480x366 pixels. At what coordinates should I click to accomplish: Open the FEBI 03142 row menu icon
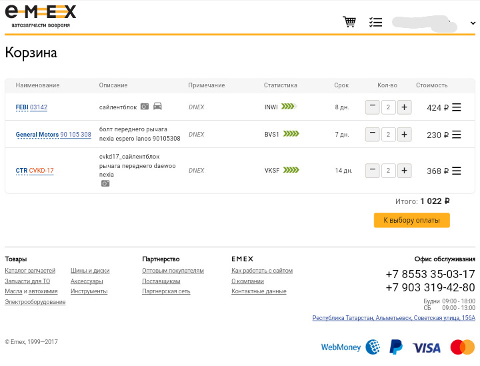coord(457,107)
